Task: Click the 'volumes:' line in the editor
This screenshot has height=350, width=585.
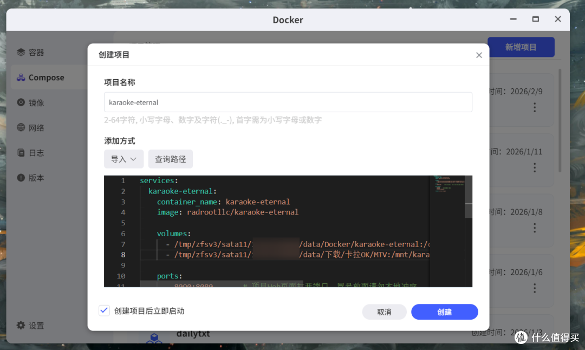Action: (173, 234)
